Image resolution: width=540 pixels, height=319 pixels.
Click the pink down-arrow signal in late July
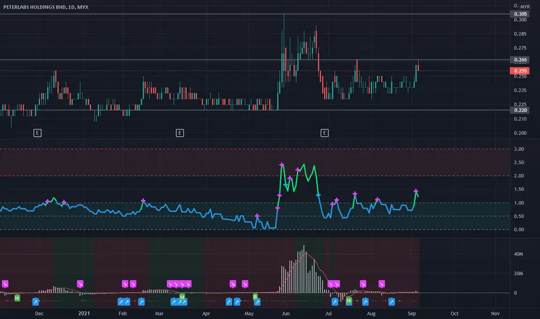pyautogui.click(x=363, y=284)
